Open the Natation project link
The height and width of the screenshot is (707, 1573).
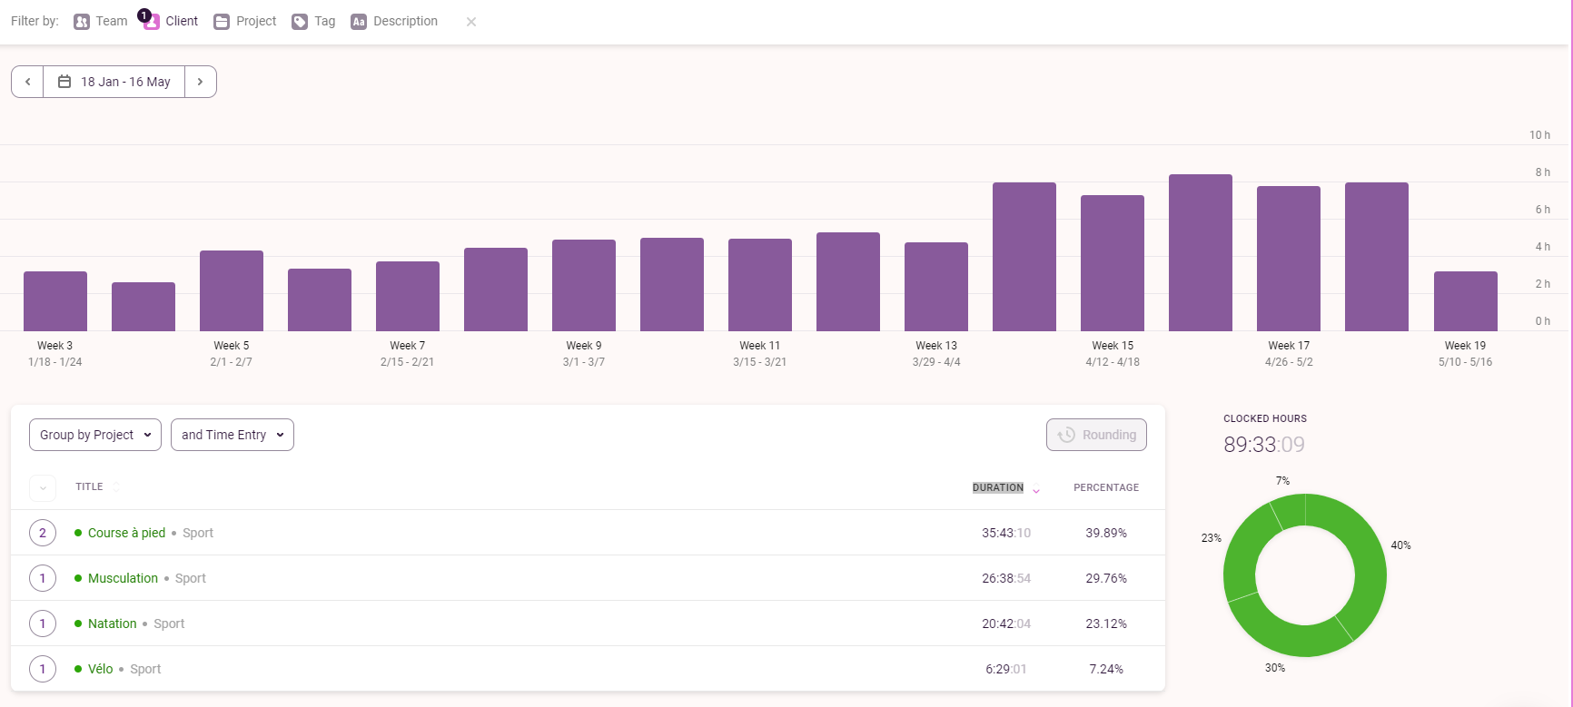(112, 624)
